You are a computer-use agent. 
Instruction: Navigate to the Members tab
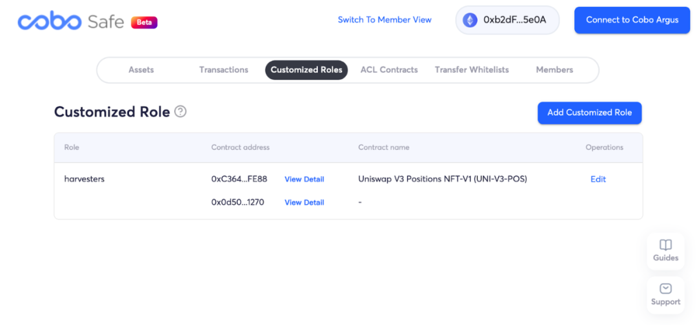[554, 70]
